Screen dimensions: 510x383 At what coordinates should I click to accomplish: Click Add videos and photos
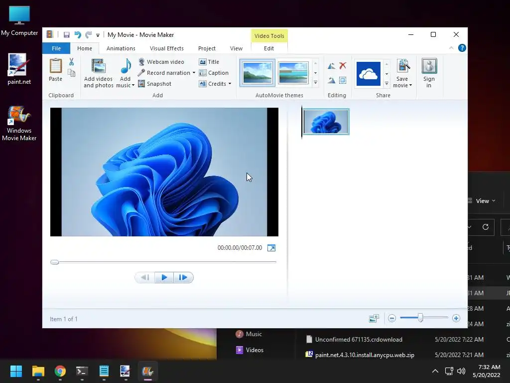pyautogui.click(x=98, y=73)
